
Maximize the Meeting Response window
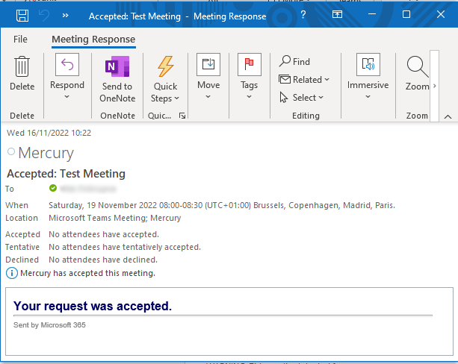point(406,14)
